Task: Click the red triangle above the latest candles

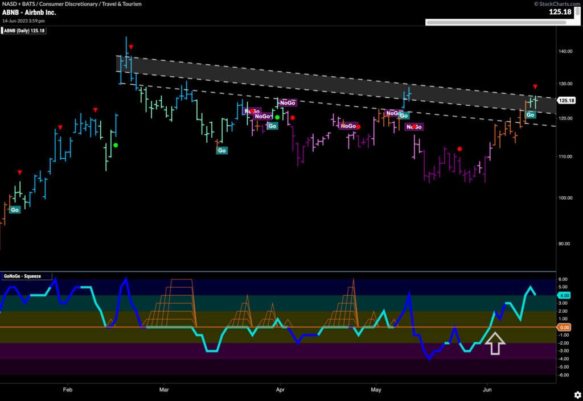Action: [534, 87]
